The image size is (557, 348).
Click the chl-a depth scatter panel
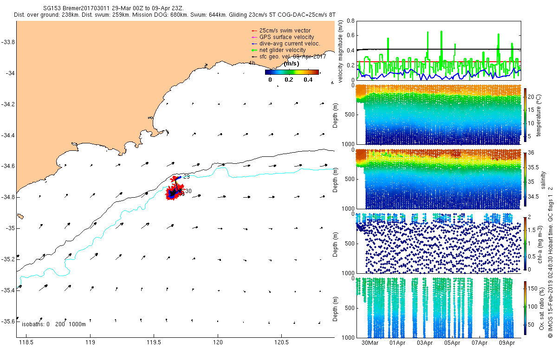(438, 243)
